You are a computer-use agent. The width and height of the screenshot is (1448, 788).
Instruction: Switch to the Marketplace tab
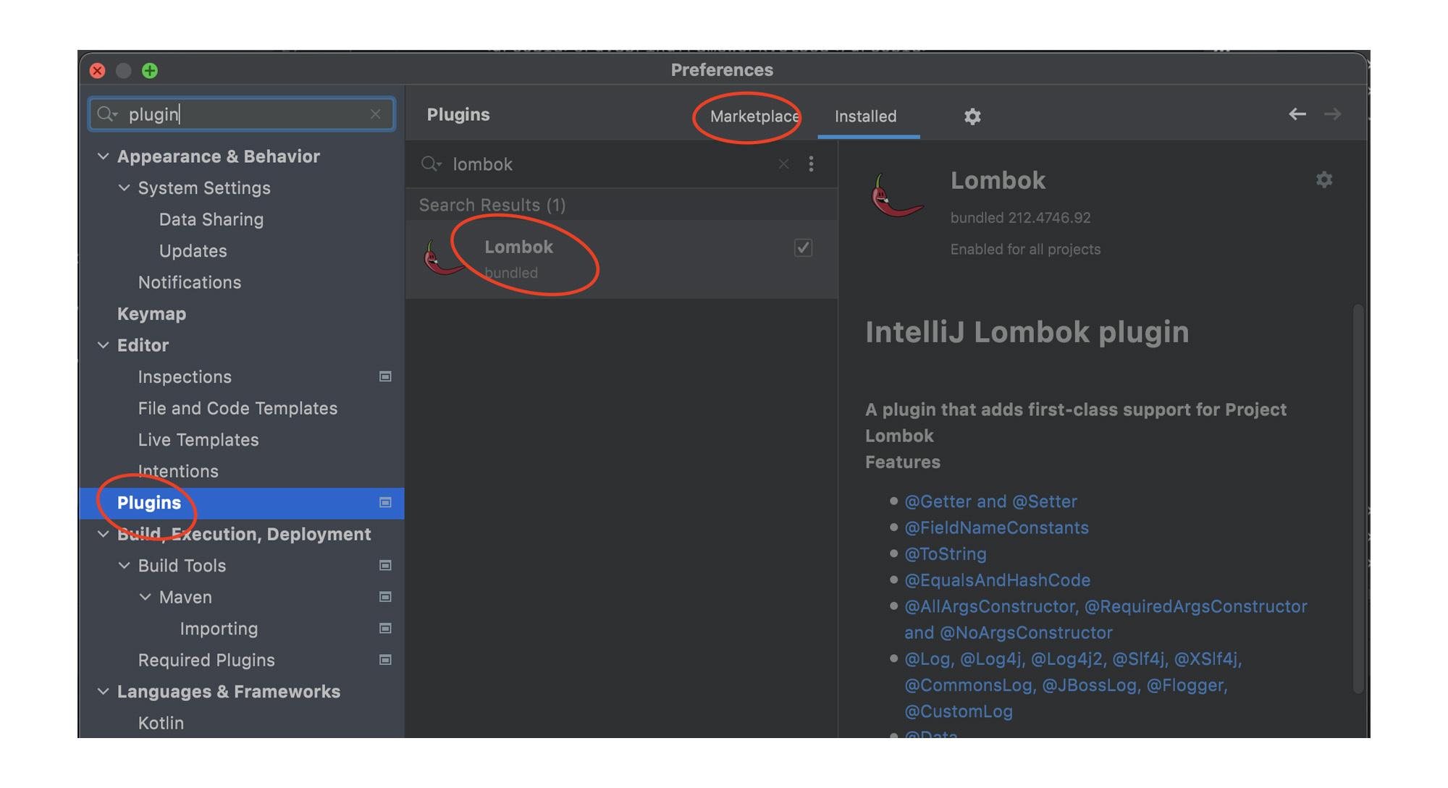[x=754, y=116]
